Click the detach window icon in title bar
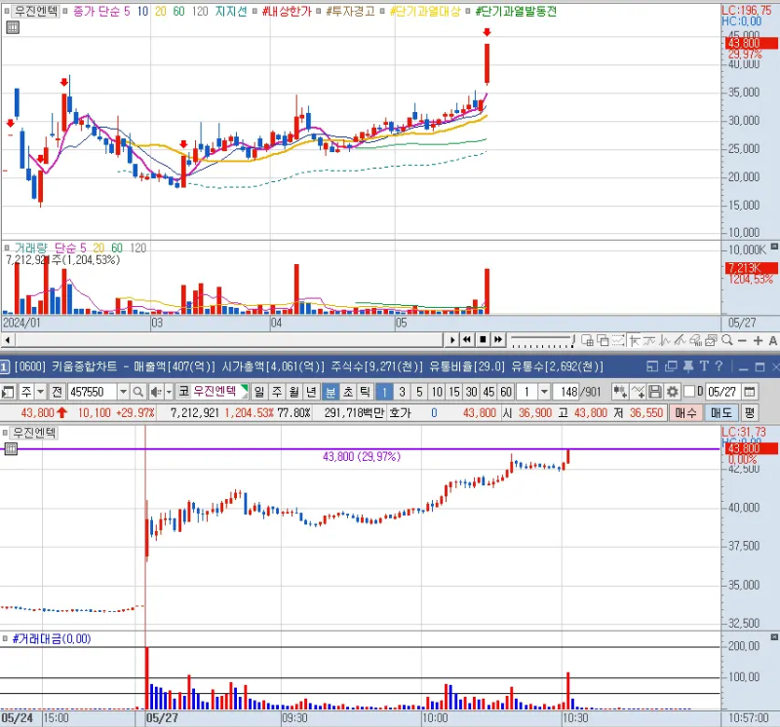The width and height of the screenshot is (780, 727). 652,366
